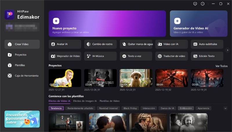This screenshot has height=132, width=232.
Task: Open Auto-subtítulos feature
Action: point(207,44)
